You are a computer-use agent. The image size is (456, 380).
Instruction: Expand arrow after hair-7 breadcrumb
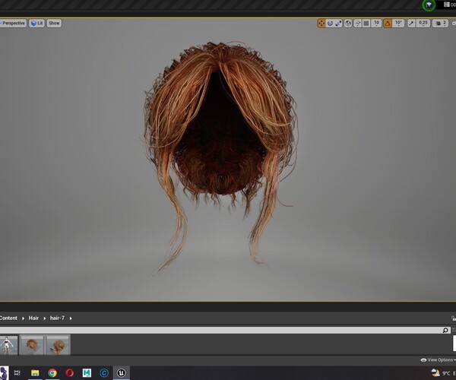[x=71, y=318]
